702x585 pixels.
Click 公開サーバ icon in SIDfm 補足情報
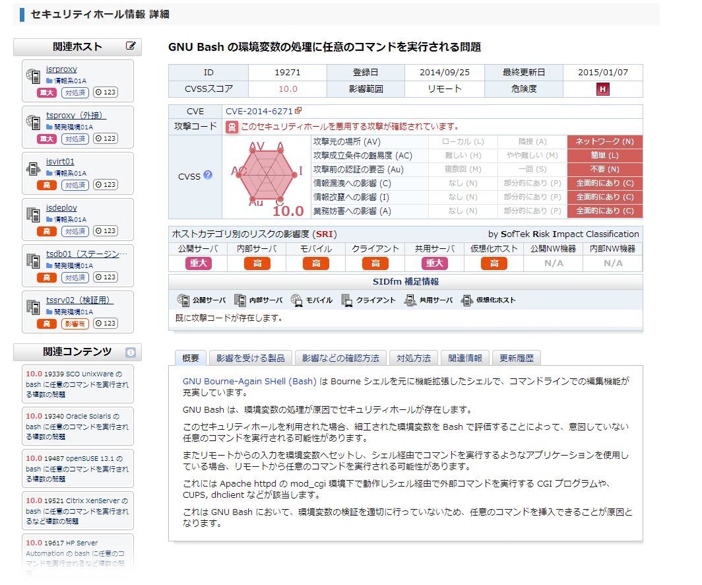click(183, 300)
